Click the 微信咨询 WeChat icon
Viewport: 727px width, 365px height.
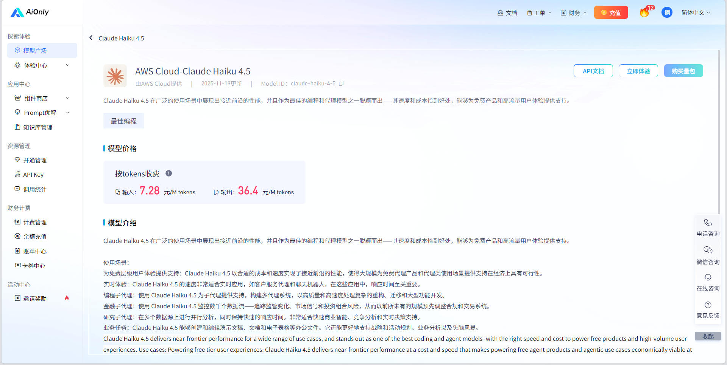coord(708,250)
